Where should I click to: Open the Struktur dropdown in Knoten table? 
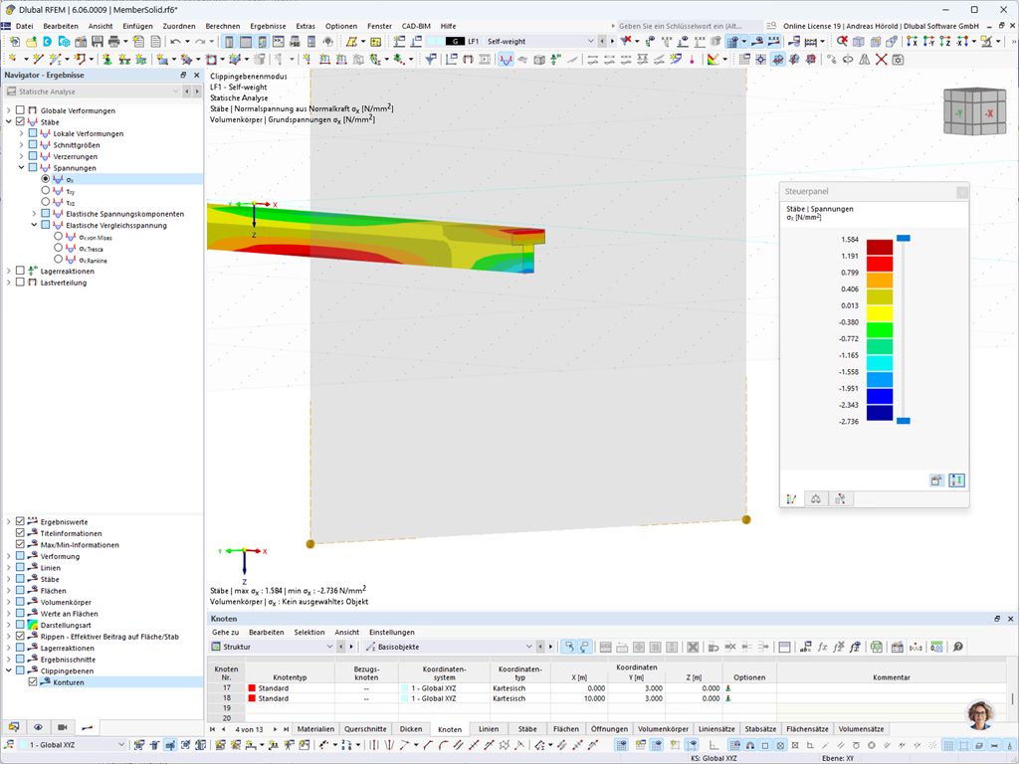tap(330, 647)
